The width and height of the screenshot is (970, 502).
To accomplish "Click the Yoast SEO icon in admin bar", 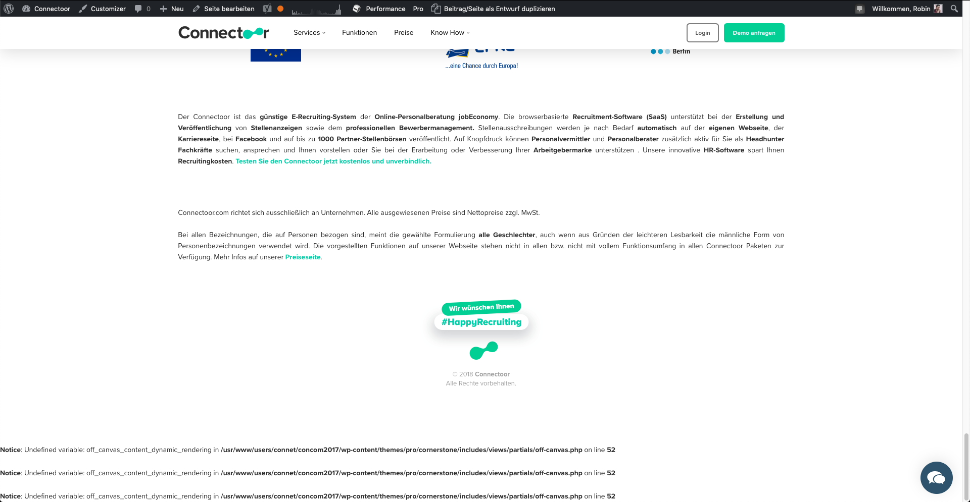I will click(x=267, y=9).
